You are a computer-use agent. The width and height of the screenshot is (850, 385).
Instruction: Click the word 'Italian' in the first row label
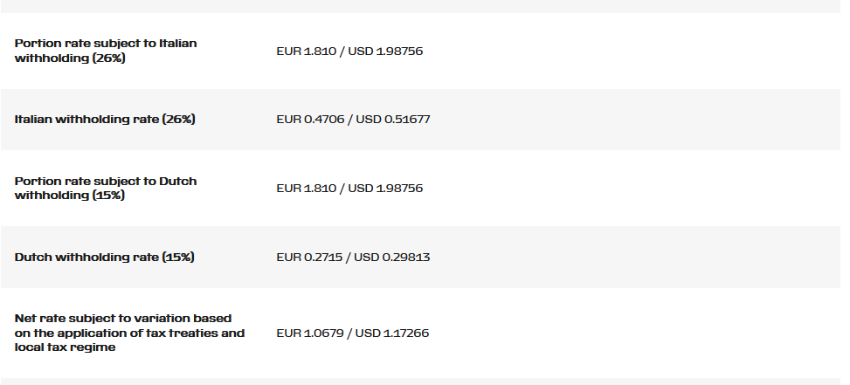click(x=178, y=44)
